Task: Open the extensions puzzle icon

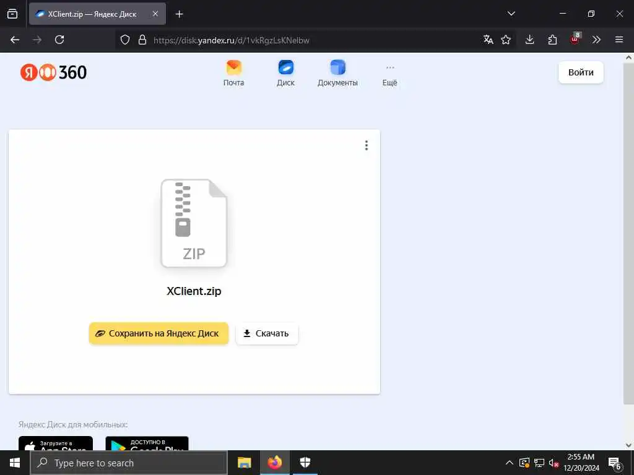Action: tap(552, 40)
